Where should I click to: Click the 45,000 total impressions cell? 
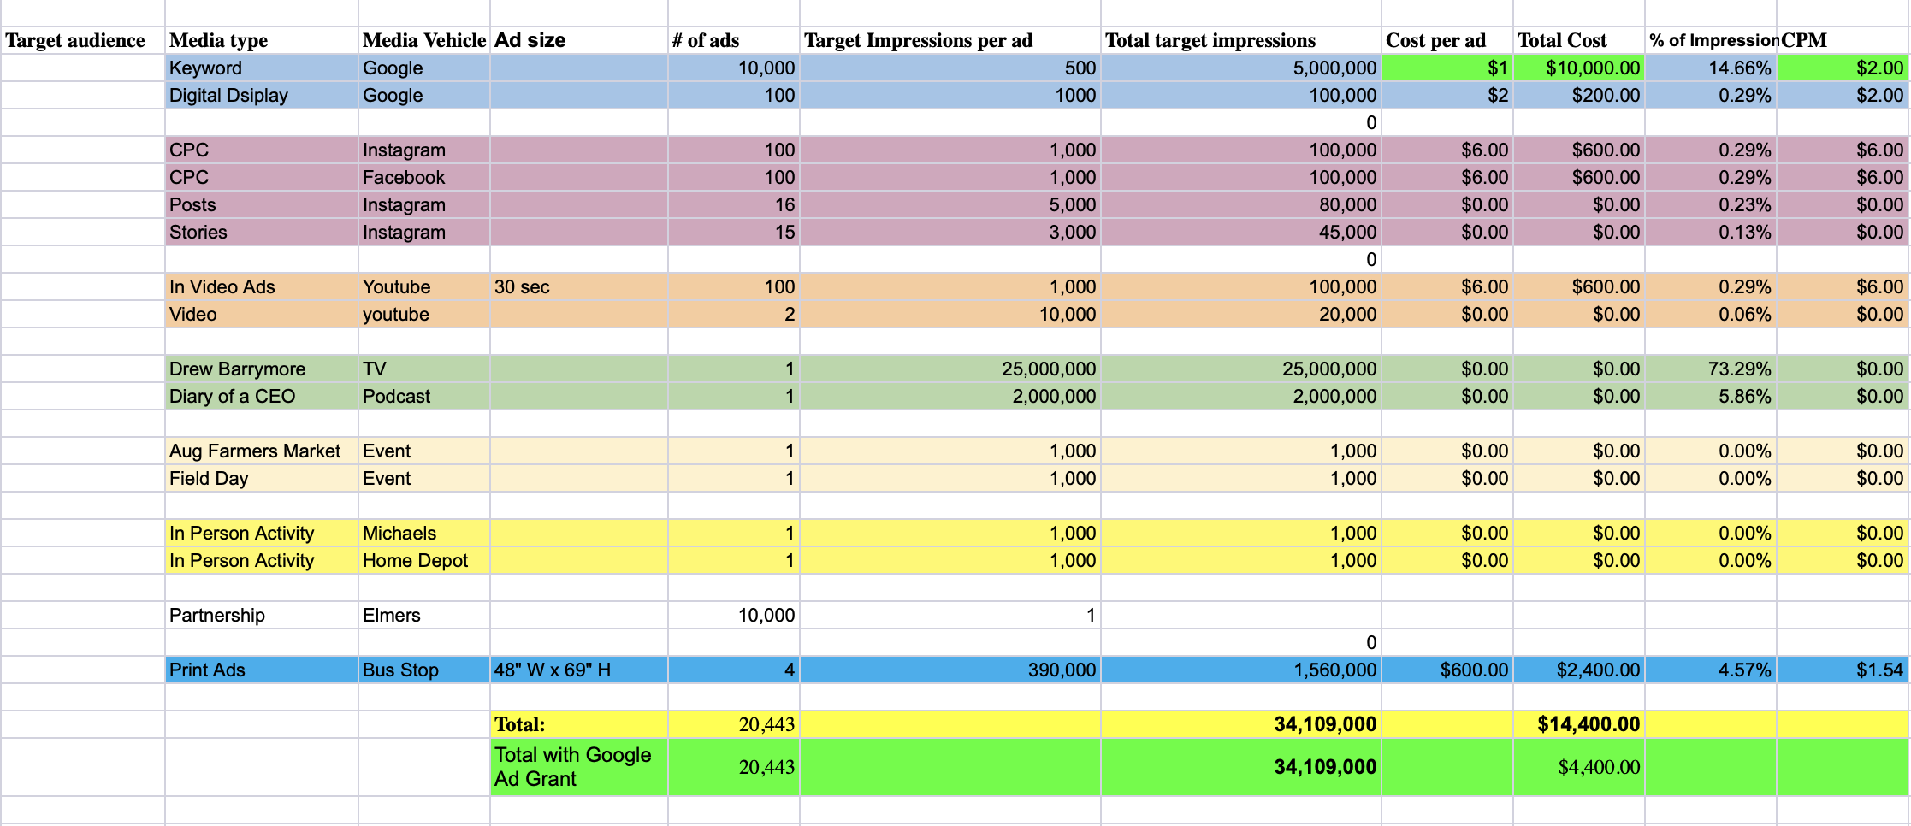[x=1241, y=232]
